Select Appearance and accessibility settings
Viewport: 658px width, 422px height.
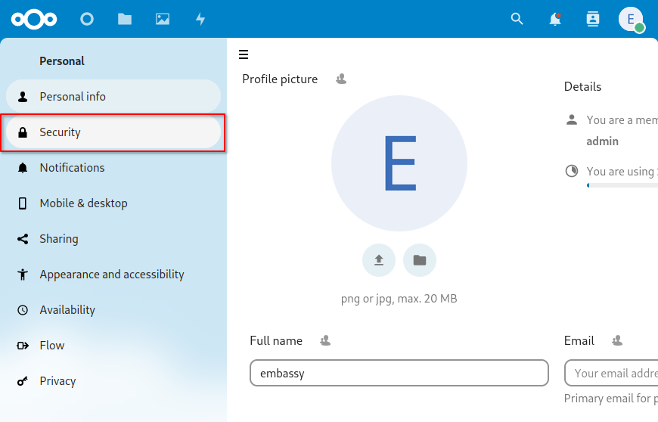coord(113,275)
